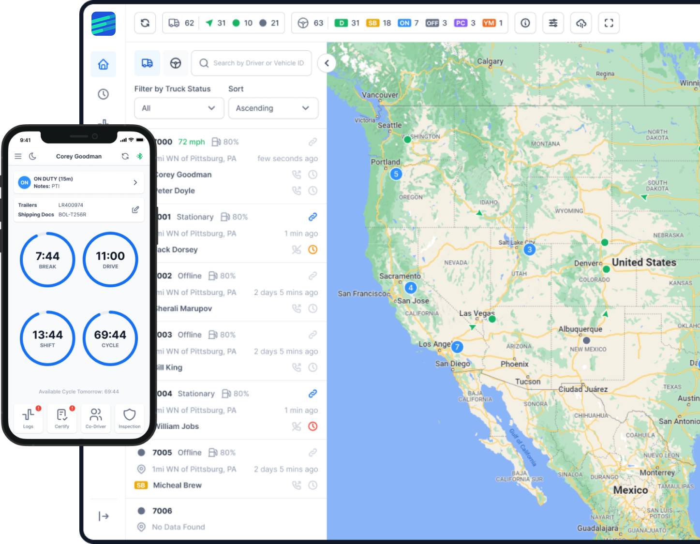Select the Micheal Brew driver name

pos(177,485)
